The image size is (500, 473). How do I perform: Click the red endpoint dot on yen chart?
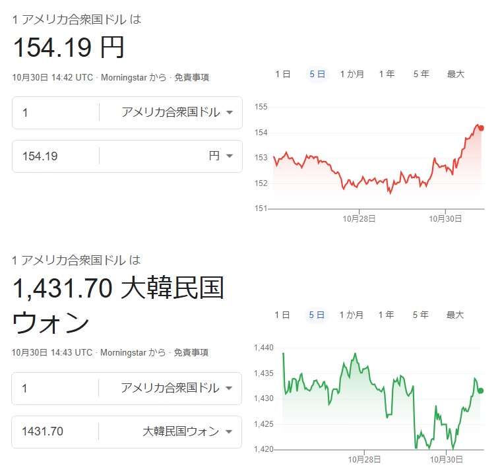click(481, 128)
